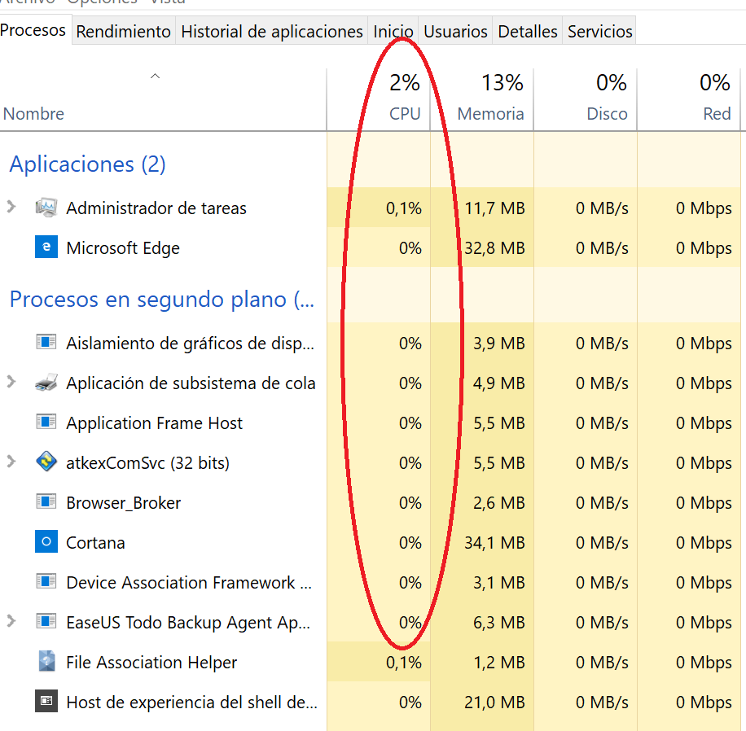Click the printer spooler subsystem icon
Screen dimensions: 746x731
click(x=46, y=383)
